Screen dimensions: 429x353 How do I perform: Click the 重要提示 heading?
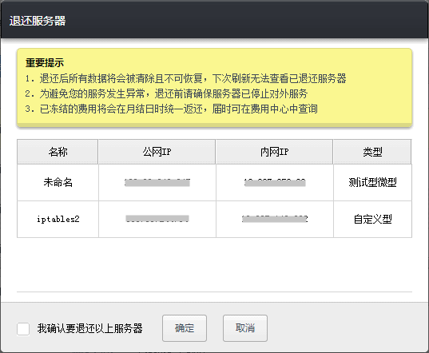45,63
